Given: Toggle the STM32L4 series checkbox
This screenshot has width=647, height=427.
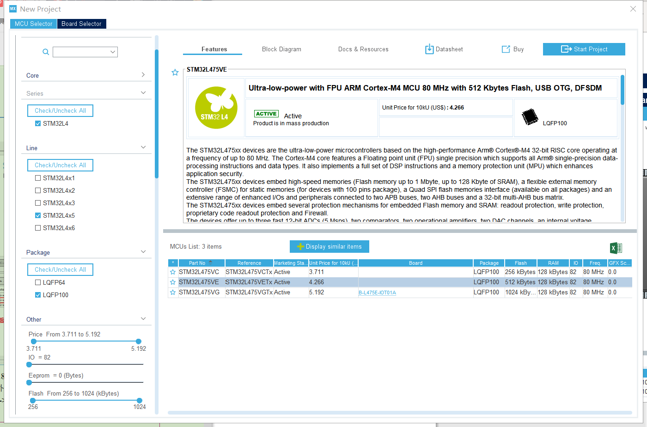Looking at the screenshot, I should pos(38,124).
